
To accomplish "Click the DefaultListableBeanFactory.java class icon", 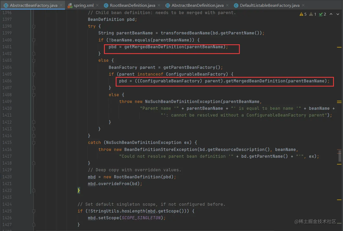I will click(236, 5).
